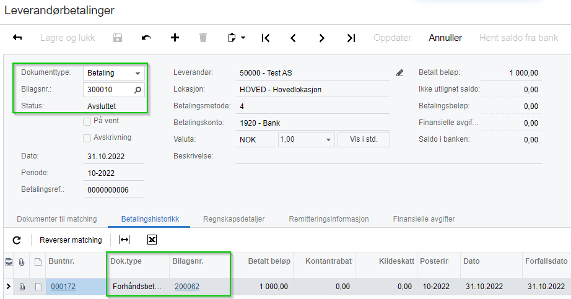This screenshot has height=299, width=571.
Task: Click the Bilagsnr. search magnifier
Action: pyautogui.click(x=137, y=90)
